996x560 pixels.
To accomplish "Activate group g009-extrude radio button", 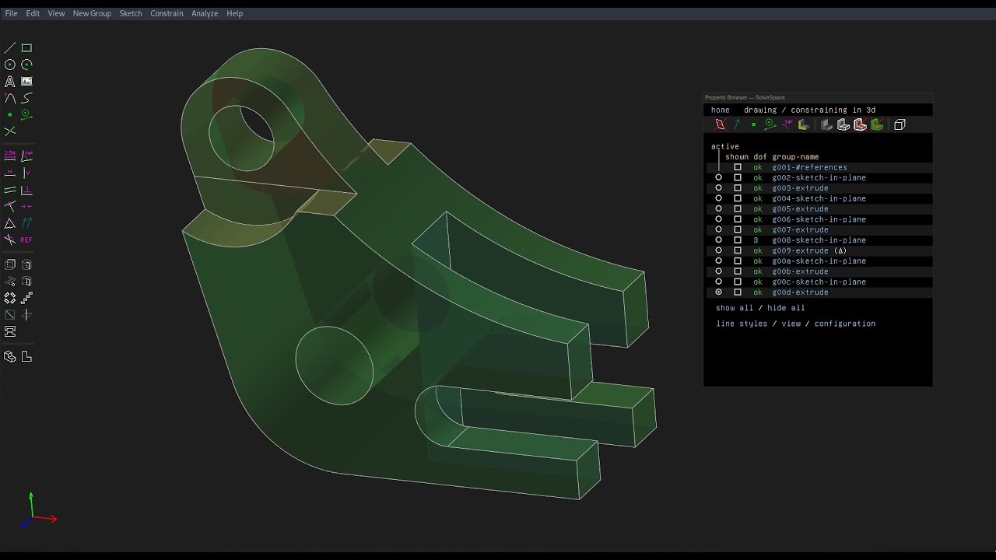I will pyautogui.click(x=718, y=250).
